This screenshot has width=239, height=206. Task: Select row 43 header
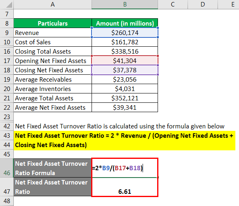7,135
